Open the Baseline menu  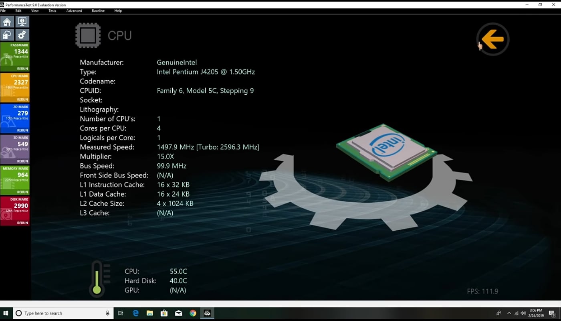[x=98, y=11]
